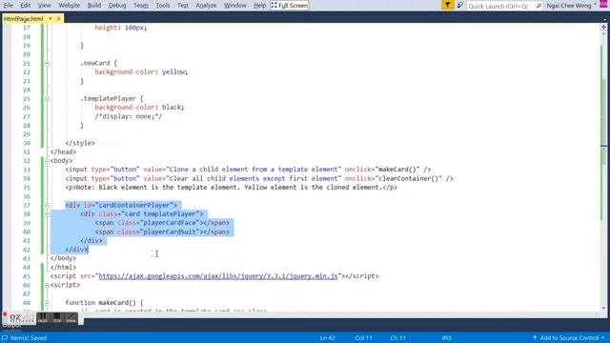Collapse the makeCard function outline
Screen dimensions: 610x343
tap(47, 303)
